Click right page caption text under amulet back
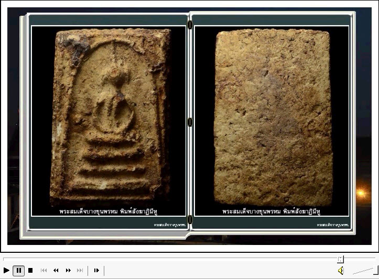Viewport: 379px width, 279px height. point(271,211)
